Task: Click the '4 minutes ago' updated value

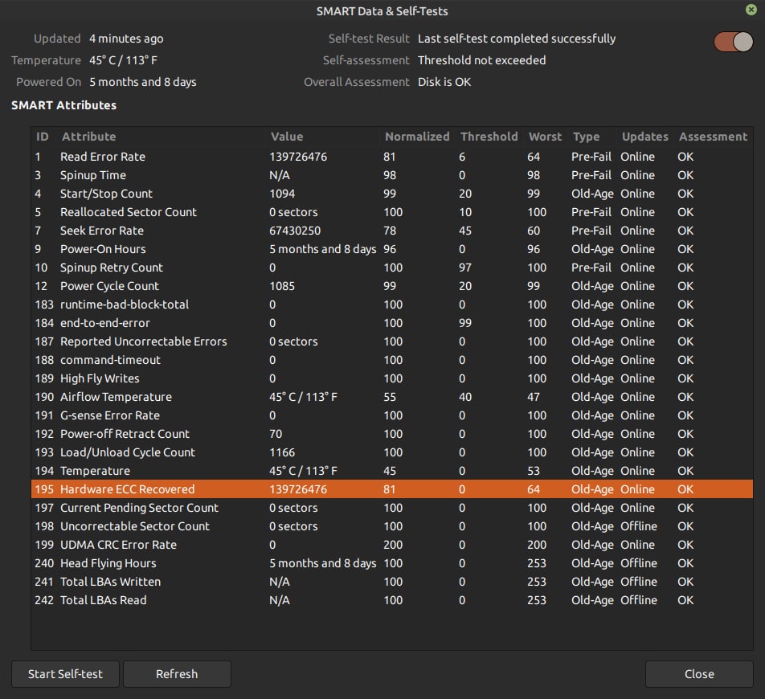Action: [126, 39]
